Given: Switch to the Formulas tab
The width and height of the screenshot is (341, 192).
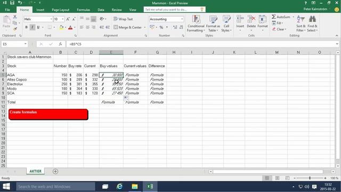Looking at the screenshot, I should (83, 10).
